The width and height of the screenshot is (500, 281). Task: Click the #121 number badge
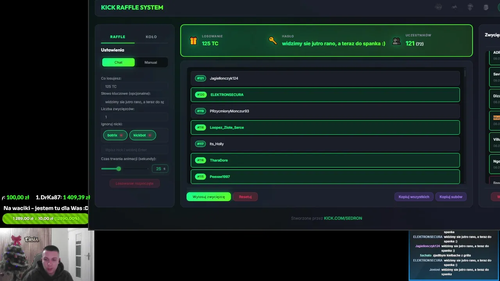[x=200, y=78]
